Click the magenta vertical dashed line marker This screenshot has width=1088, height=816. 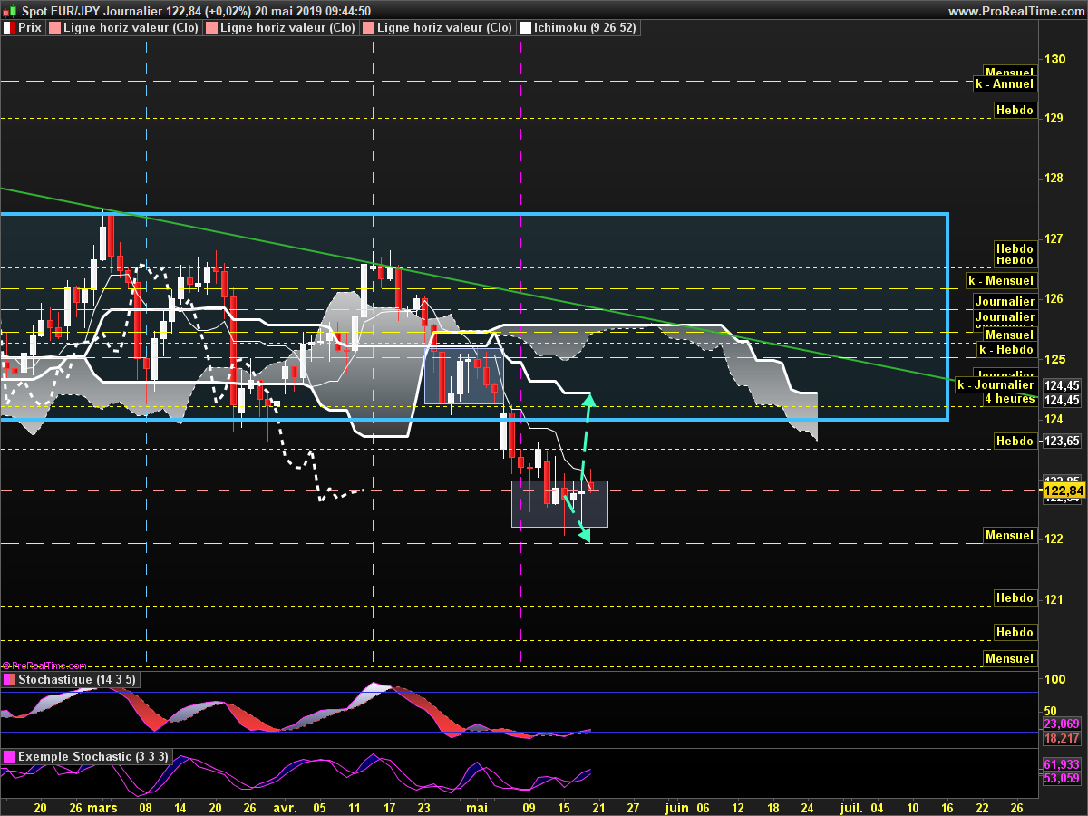[x=521, y=272]
